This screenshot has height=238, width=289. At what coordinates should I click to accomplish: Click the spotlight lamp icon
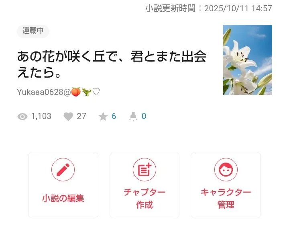133,117
